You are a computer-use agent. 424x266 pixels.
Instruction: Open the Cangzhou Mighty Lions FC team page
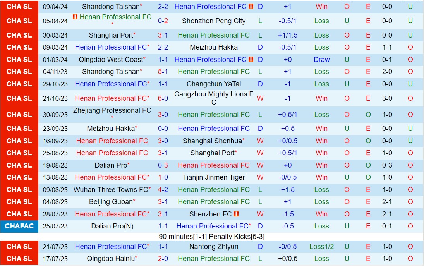coord(214,98)
